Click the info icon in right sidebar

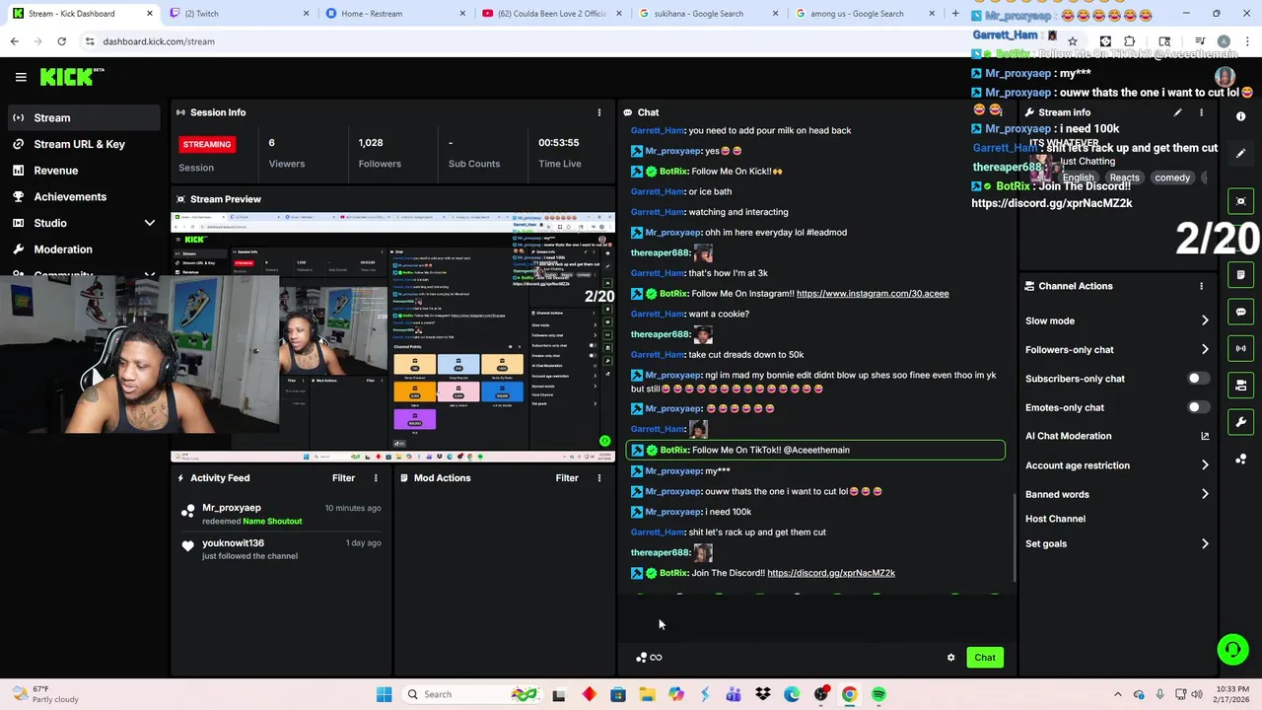pyautogui.click(x=1240, y=116)
